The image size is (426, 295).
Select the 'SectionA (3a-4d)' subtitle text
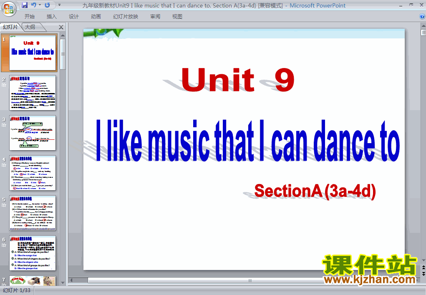pos(315,191)
